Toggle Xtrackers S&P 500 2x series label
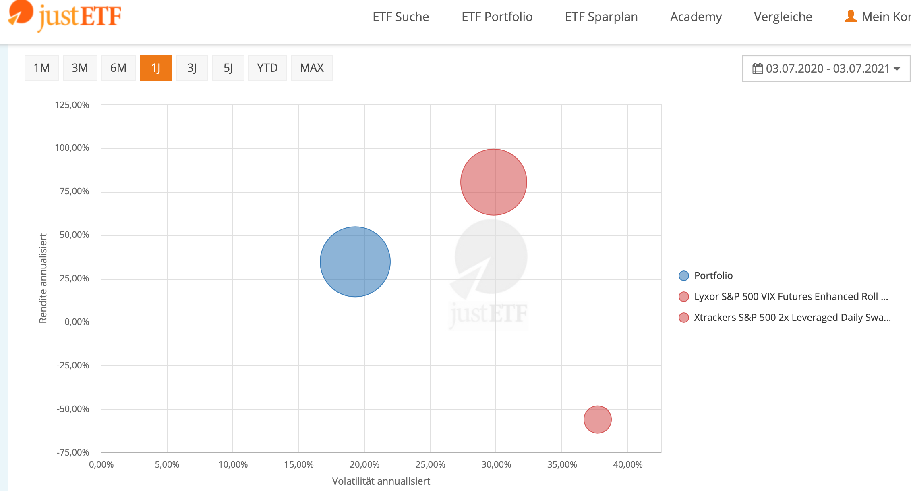 (x=792, y=318)
